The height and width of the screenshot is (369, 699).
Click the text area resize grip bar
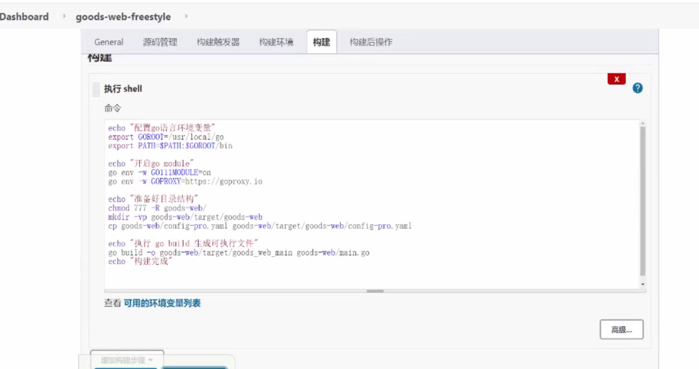tap(375, 291)
